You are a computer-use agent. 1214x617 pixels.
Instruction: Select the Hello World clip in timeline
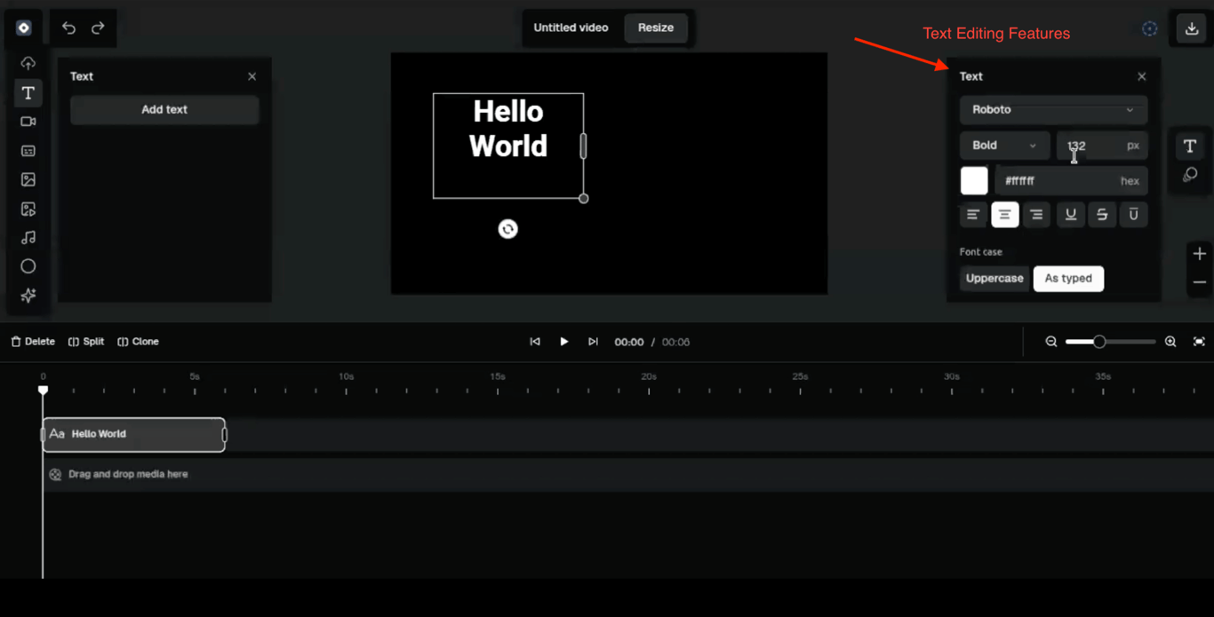133,435
